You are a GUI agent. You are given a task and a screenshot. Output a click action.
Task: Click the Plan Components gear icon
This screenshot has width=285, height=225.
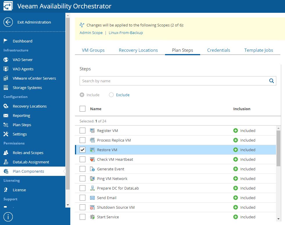click(x=6, y=171)
